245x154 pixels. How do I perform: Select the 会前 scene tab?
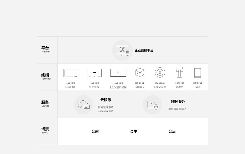(95, 131)
